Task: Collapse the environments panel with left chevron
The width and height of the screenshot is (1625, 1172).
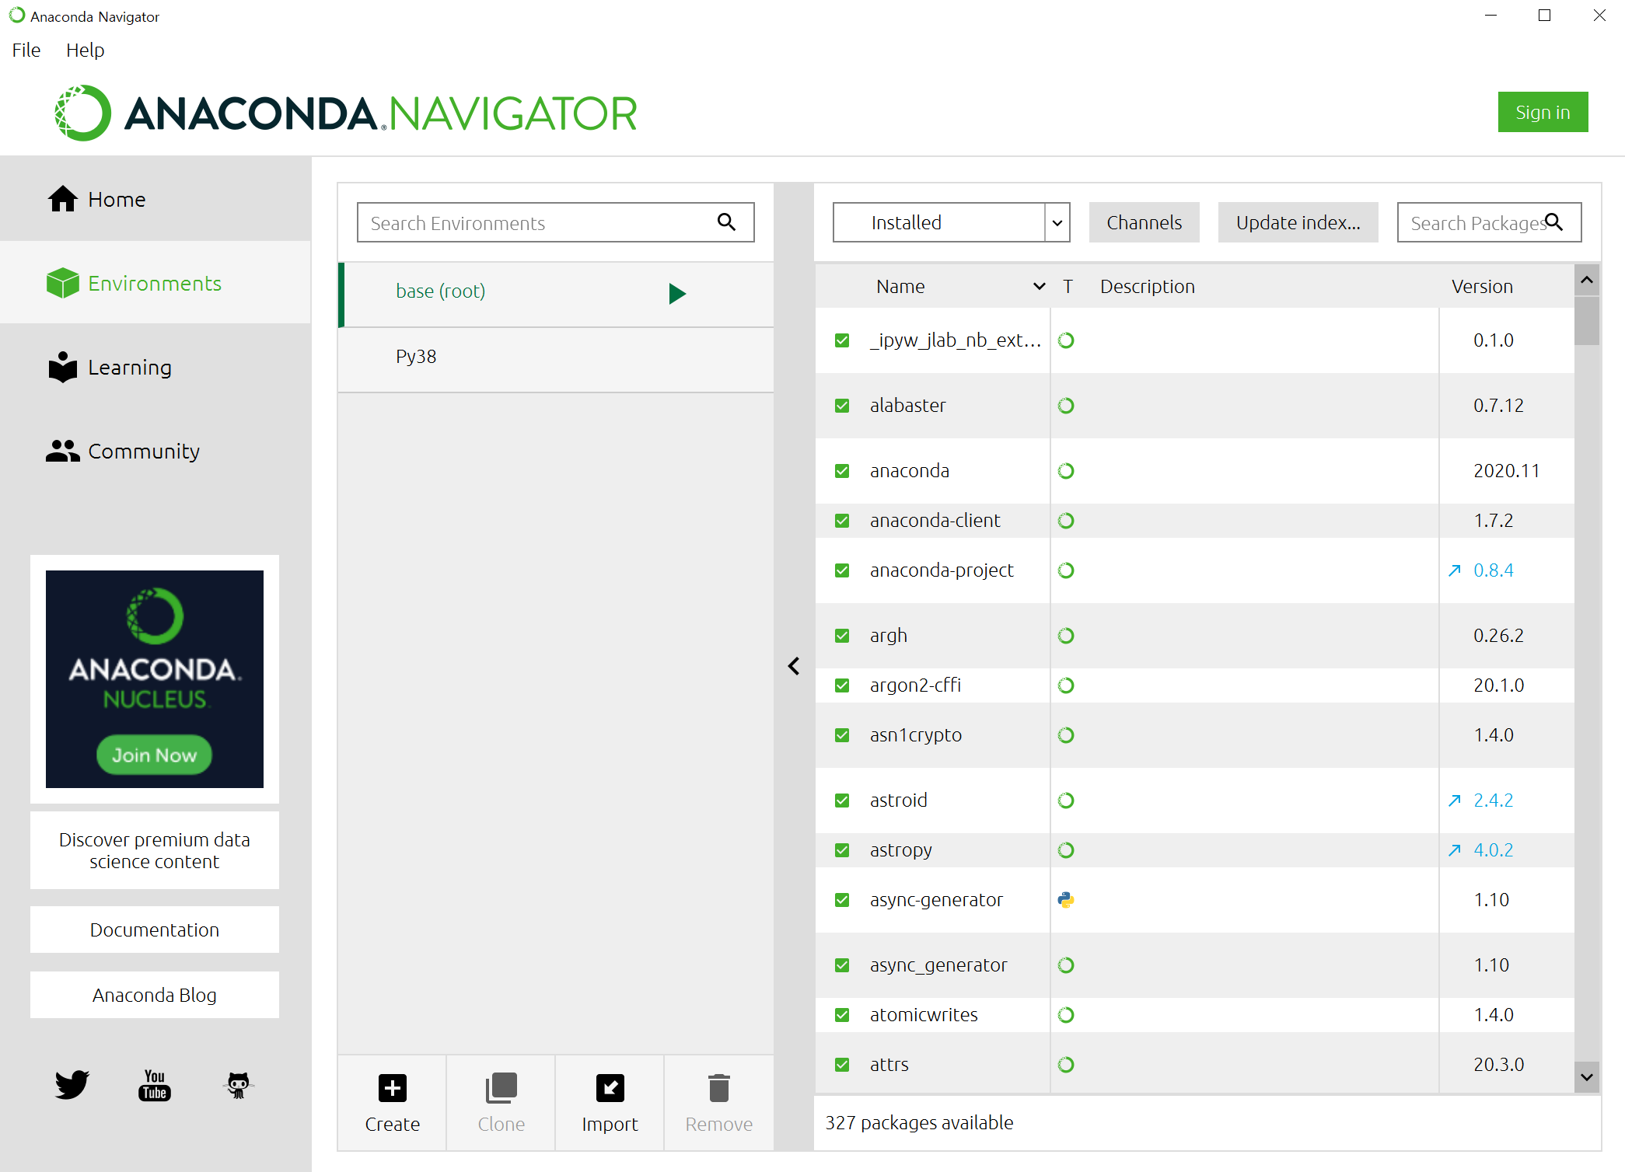Action: click(x=794, y=666)
